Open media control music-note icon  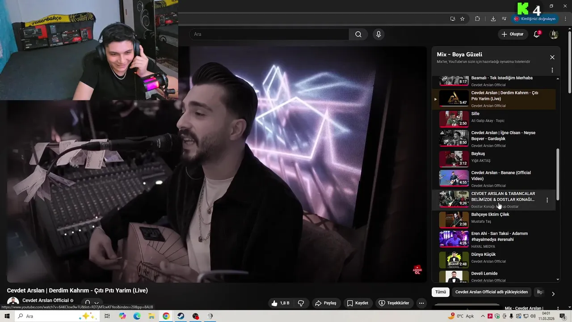pos(504,19)
